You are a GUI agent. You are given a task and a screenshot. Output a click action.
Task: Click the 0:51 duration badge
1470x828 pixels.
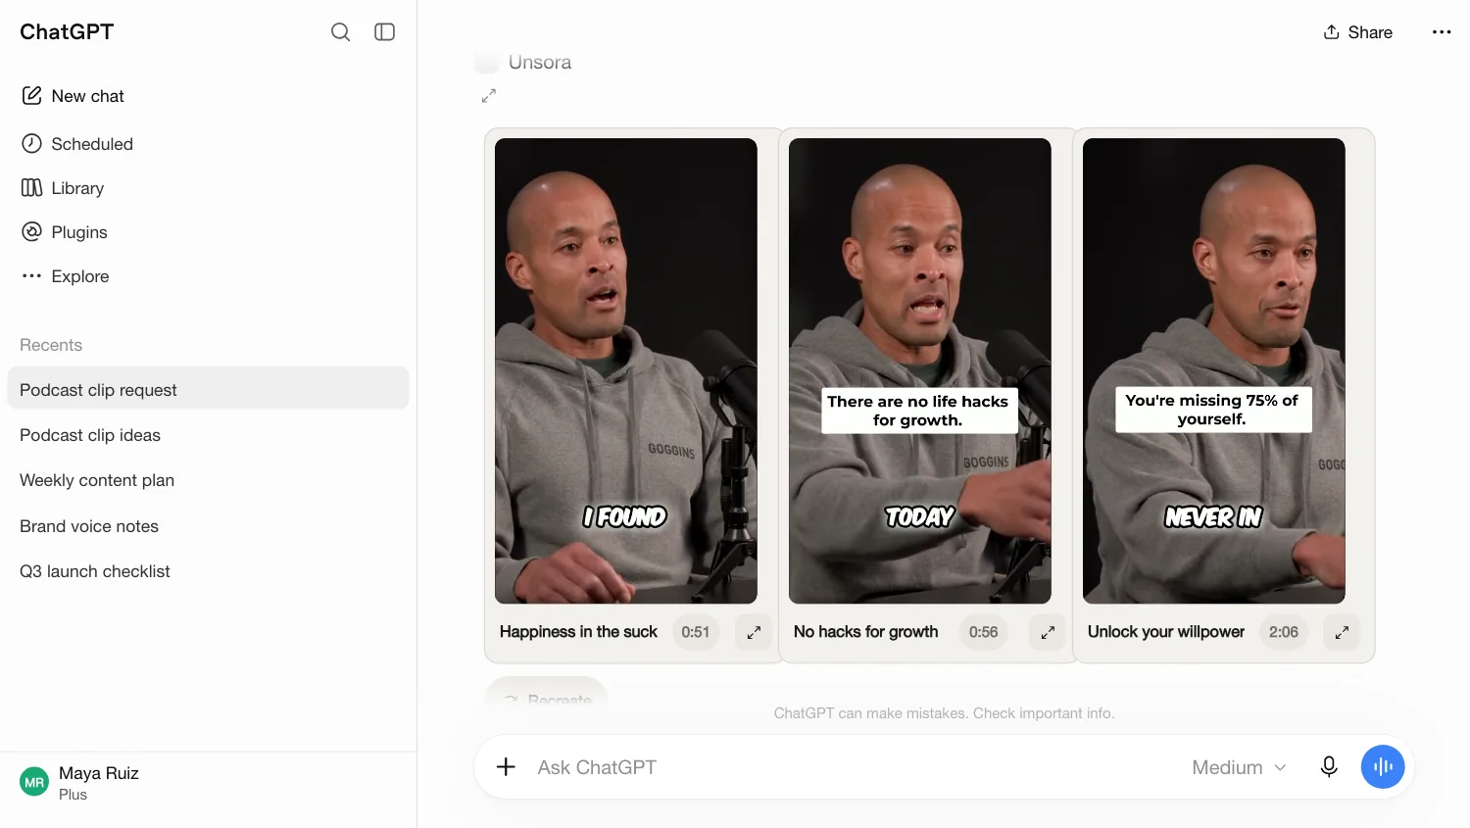point(696,632)
